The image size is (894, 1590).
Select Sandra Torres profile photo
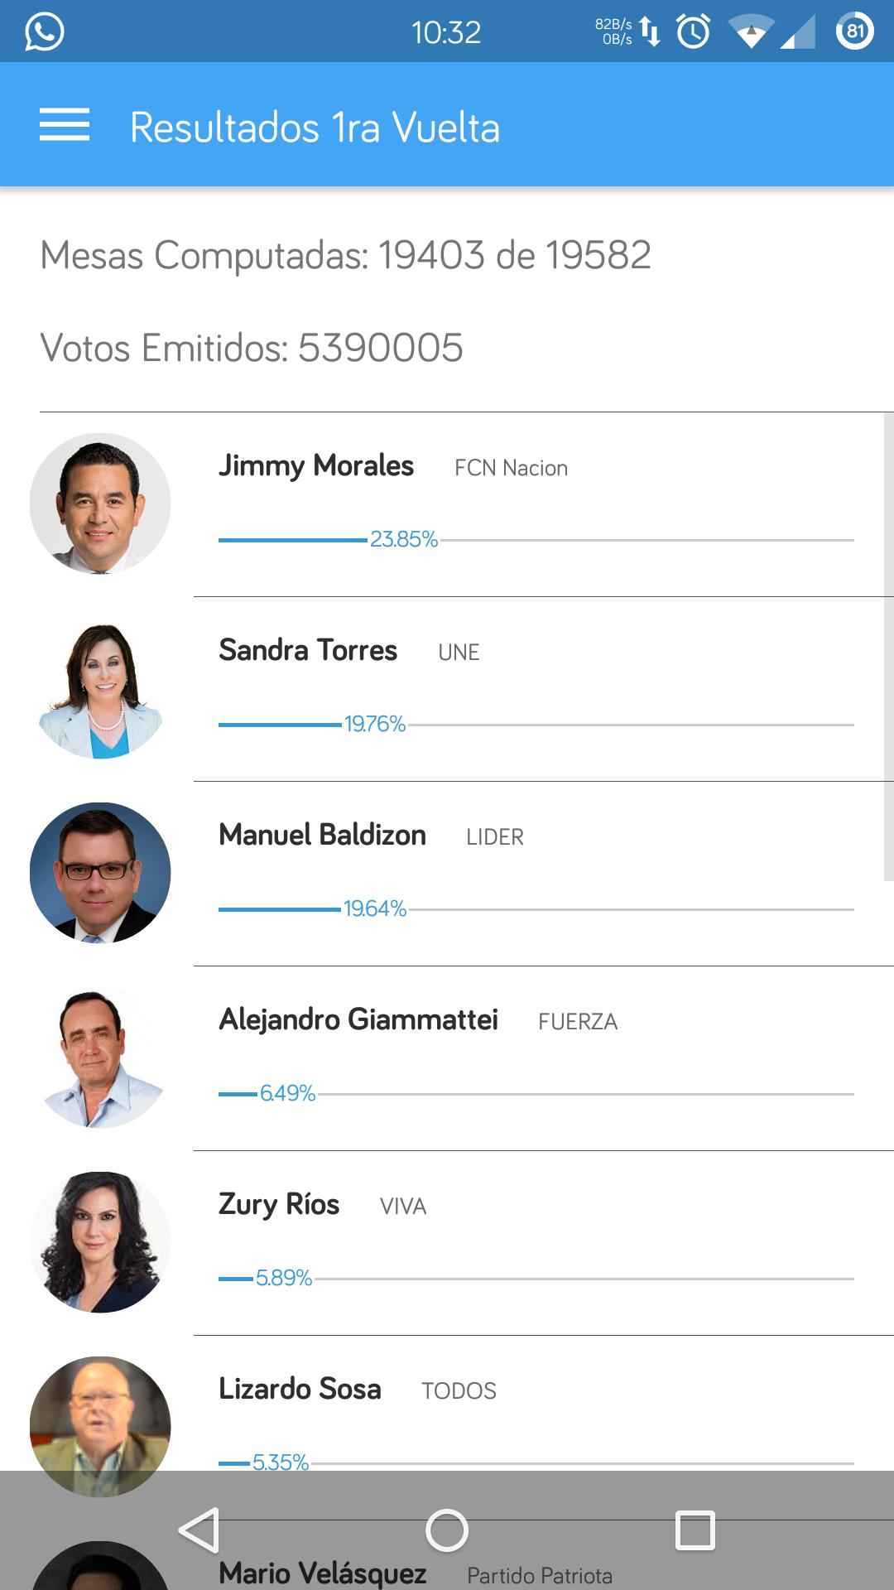(99, 686)
